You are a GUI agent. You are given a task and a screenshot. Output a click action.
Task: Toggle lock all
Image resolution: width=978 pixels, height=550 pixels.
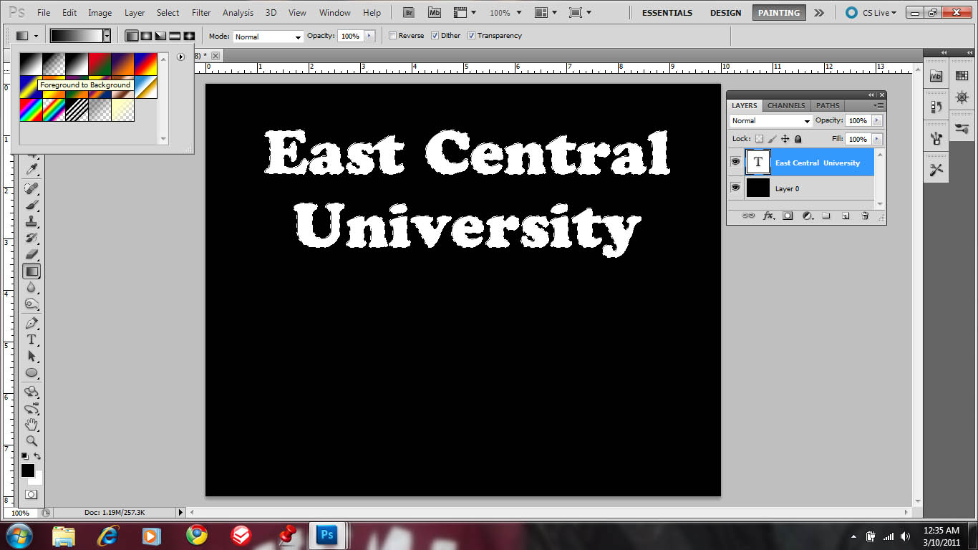[798, 139]
